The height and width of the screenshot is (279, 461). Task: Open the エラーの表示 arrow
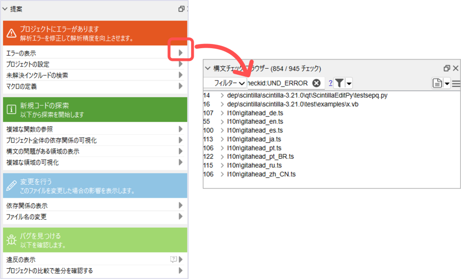click(180, 53)
